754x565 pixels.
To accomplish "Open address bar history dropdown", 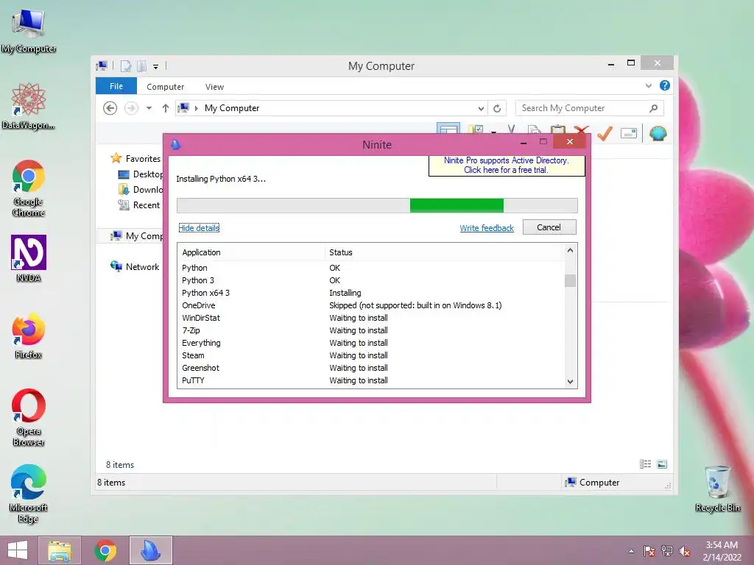I will pyautogui.click(x=481, y=109).
